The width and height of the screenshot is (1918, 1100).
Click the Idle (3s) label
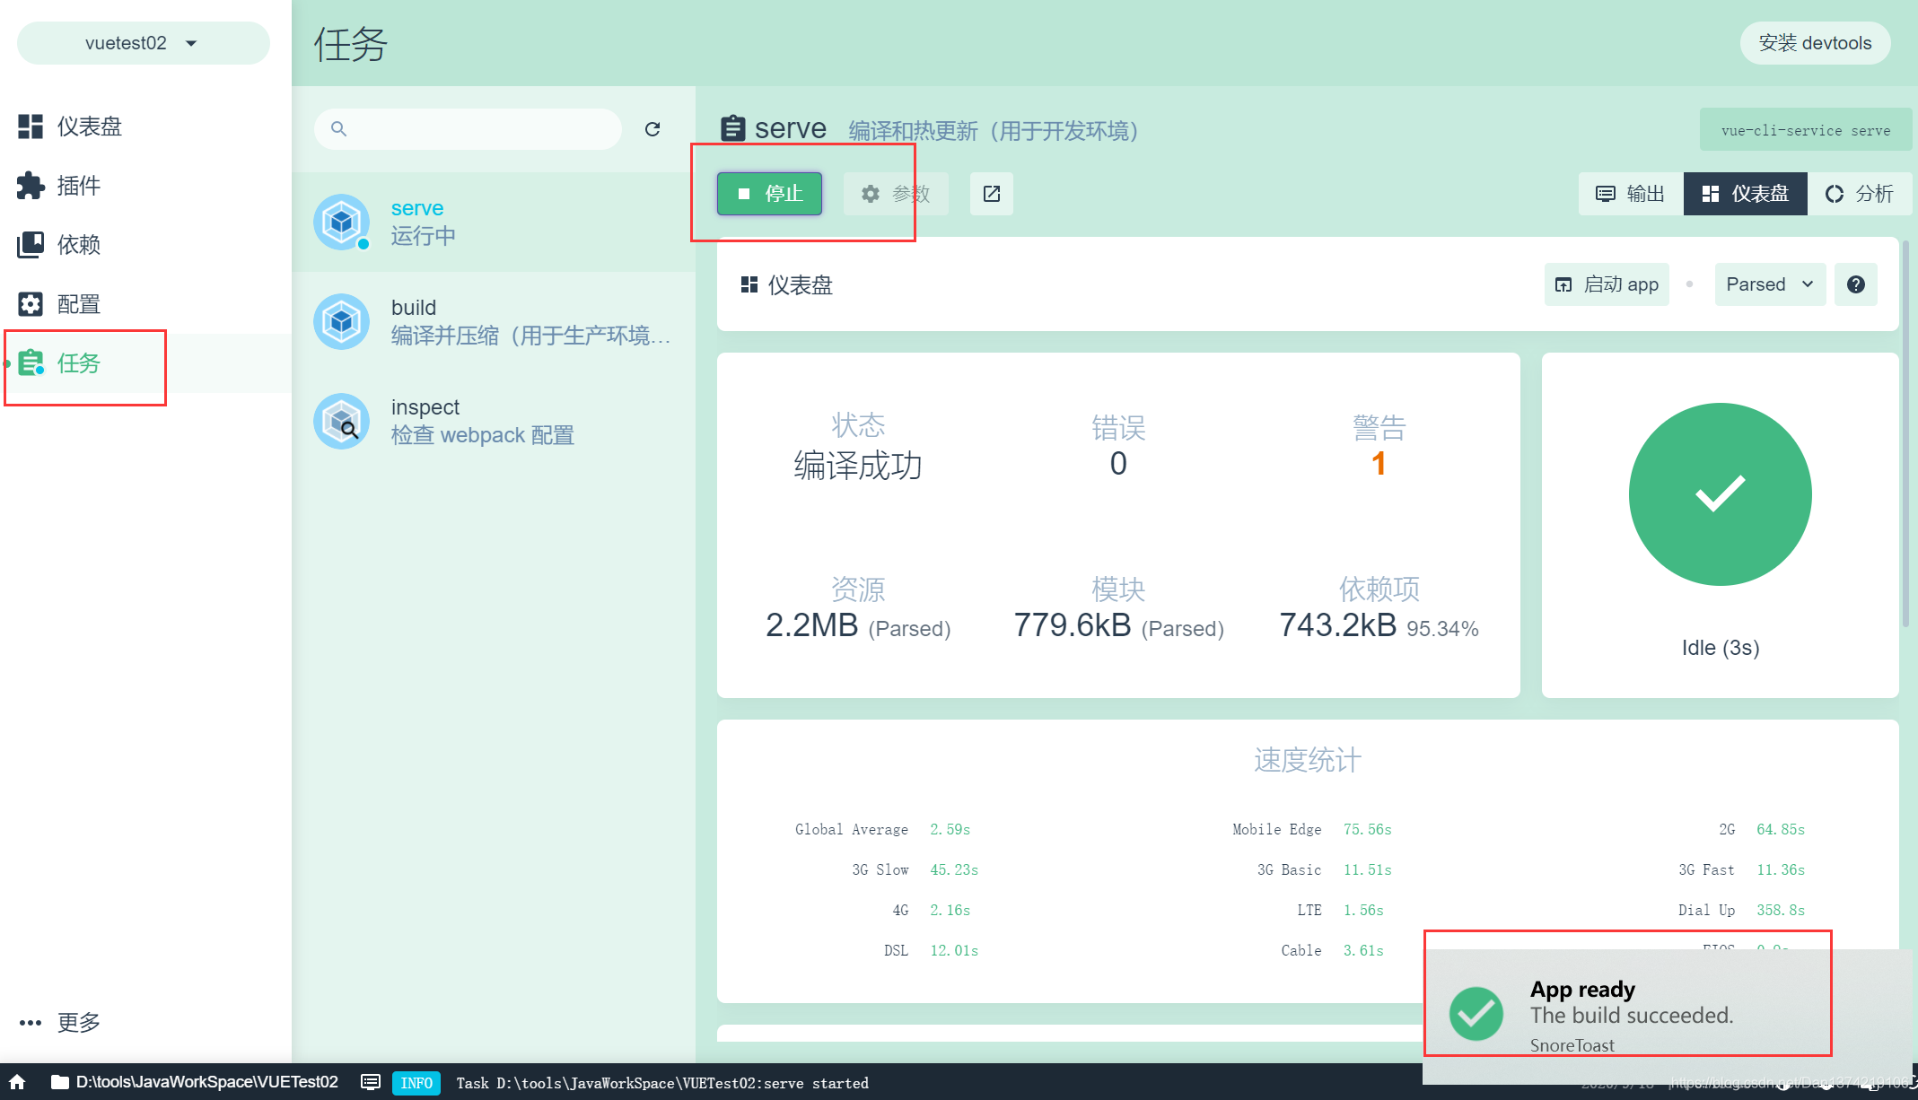pos(1721,648)
